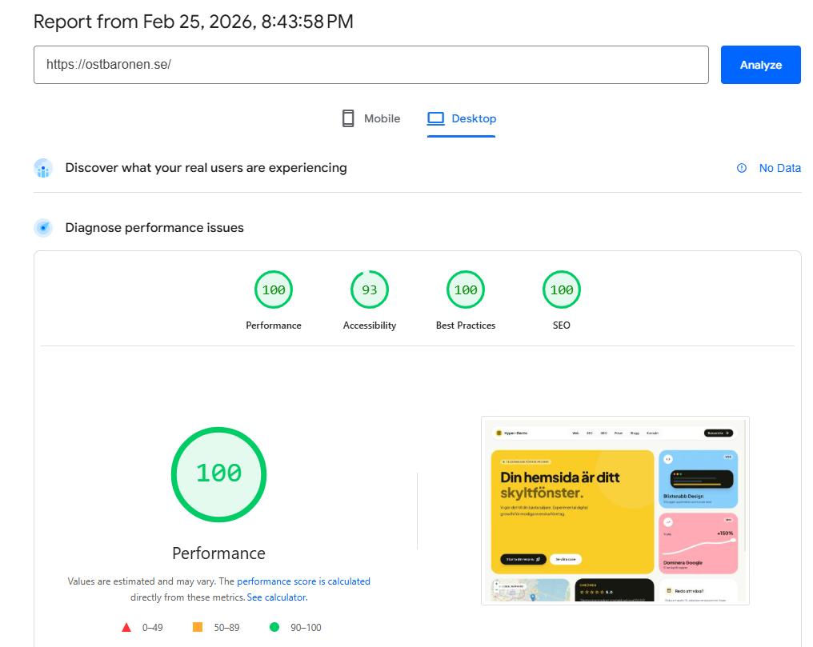Viewport: 813px width, 647px height.
Task: Click the orange square 50-89 score icon
Action: [x=197, y=627]
